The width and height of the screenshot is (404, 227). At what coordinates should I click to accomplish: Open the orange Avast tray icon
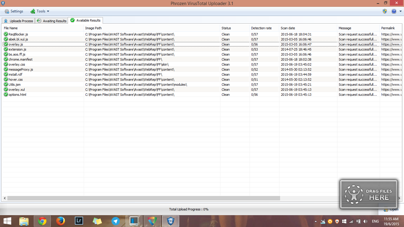pyautogui.click(x=330, y=221)
